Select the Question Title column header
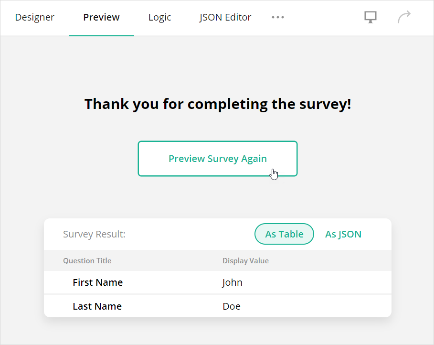434x345 pixels. (87, 260)
